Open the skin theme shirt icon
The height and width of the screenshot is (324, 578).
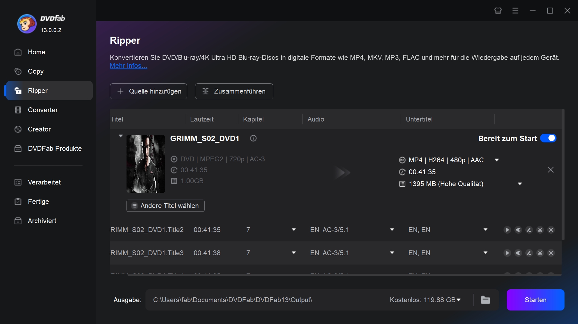pos(498,11)
